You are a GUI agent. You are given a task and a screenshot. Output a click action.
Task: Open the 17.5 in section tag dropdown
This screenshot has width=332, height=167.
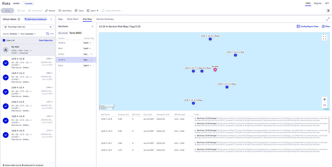88,54
